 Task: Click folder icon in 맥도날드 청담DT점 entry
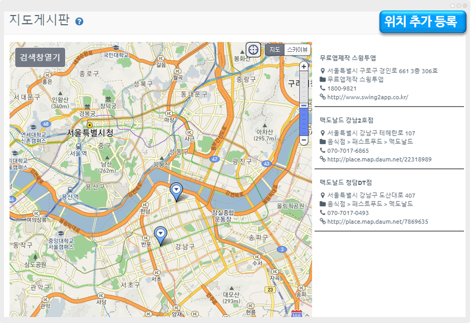[x=323, y=204]
